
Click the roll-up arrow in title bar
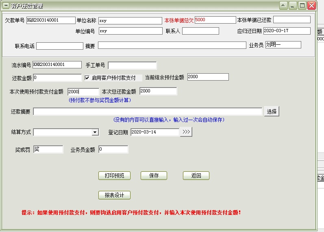(x=283, y=5)
